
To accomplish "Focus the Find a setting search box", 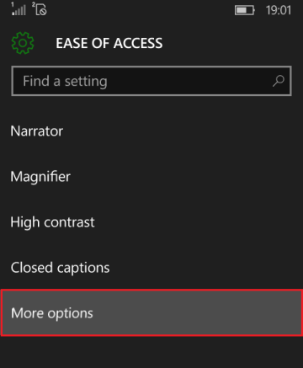I will (151, 81).
